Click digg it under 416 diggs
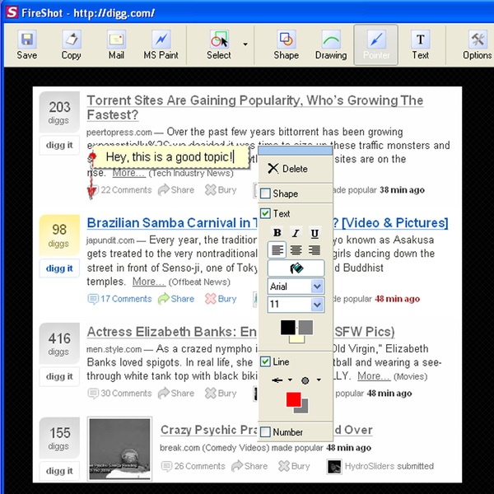This screenshot has width=494, height=494. coord(59,376)
